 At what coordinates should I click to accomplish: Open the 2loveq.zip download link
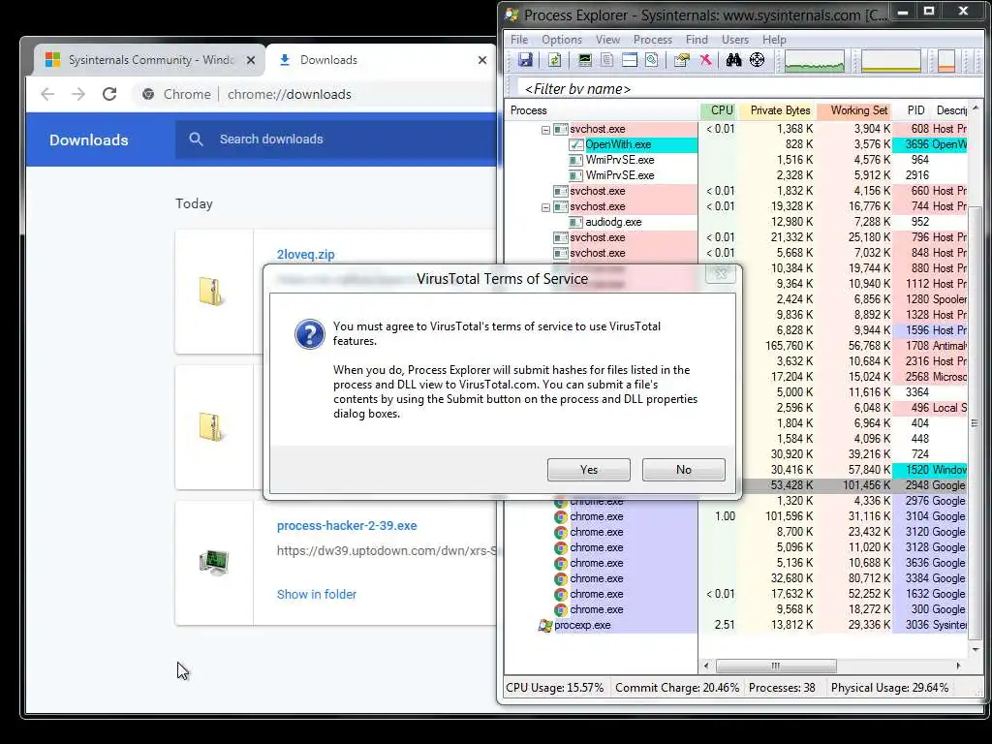click(x=305, y=255)
